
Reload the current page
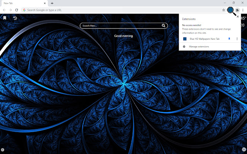tap(17, 10)
